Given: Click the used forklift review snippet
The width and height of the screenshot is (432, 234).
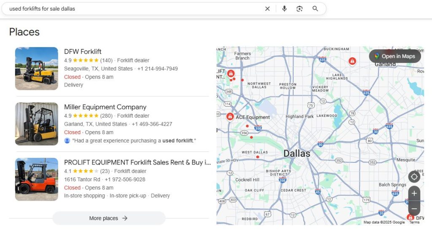Looking at the screenshot, I should click(134, 141).
